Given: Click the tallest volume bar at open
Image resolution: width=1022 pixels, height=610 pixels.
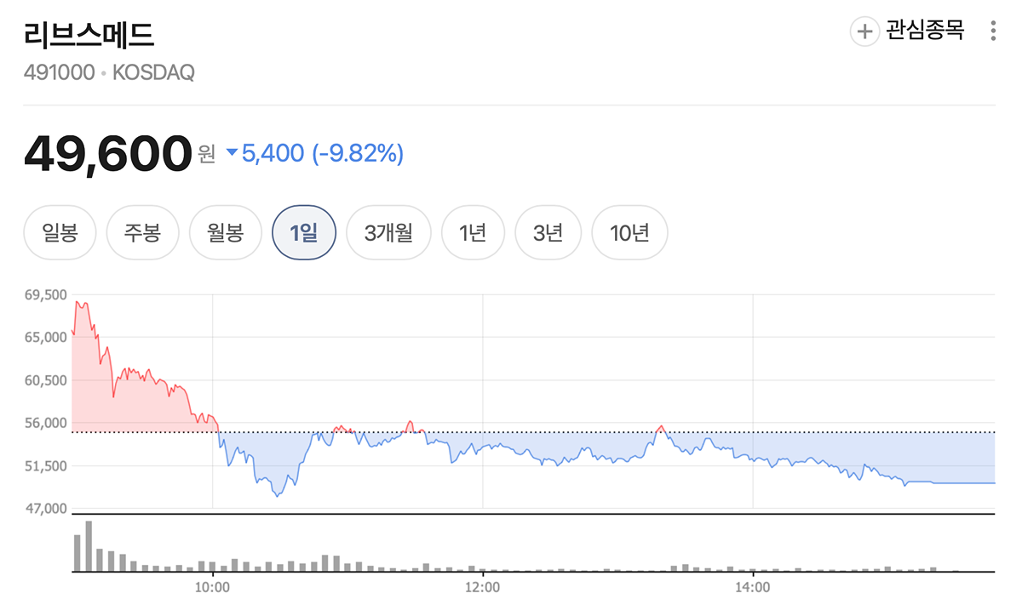Looking at the screenshot, I should [x=89, y=545].
